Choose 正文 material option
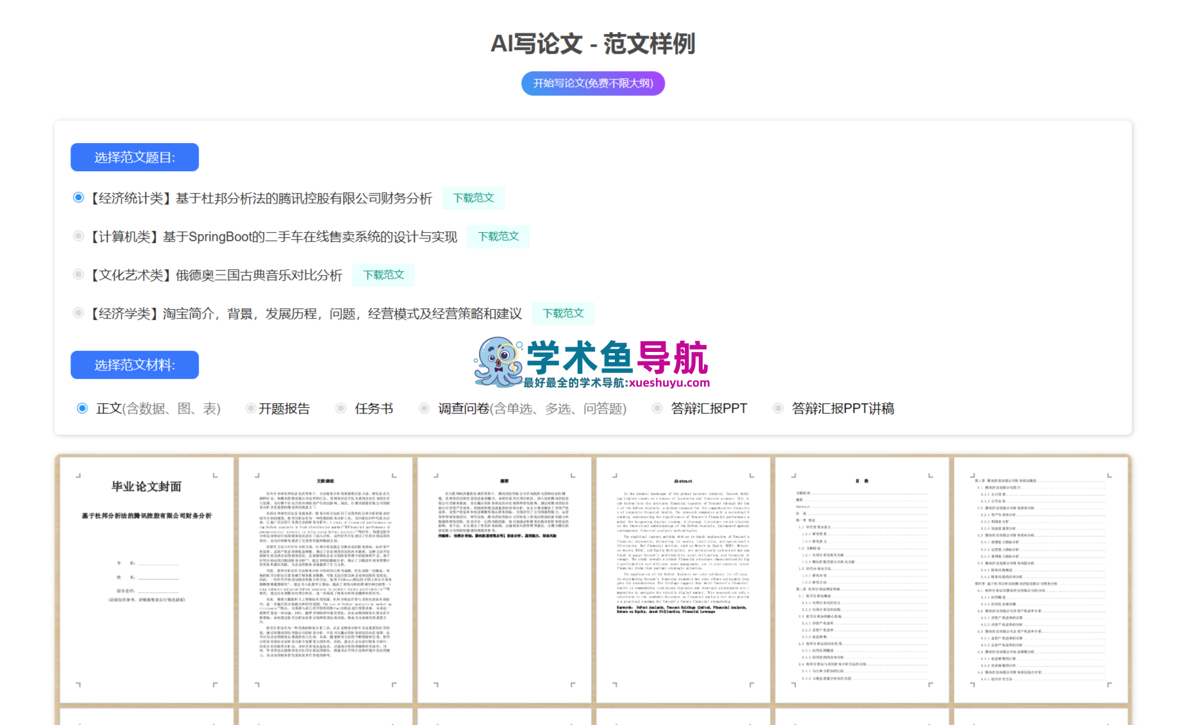 pos(83,408)
